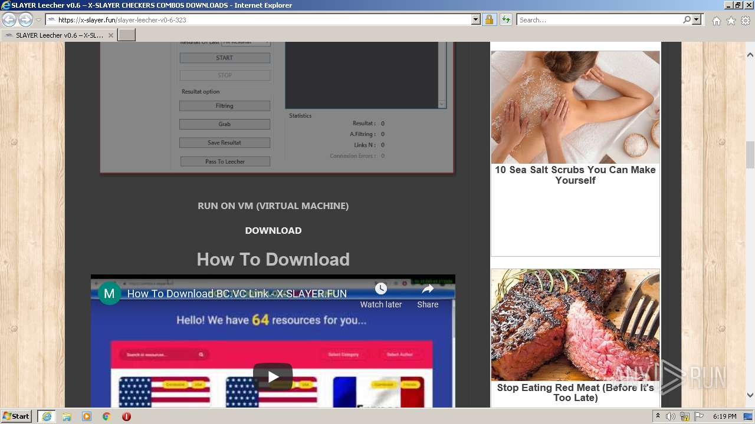Open the Windows Start menu
This screenshot has width=755, height=424.
click(16, 416)
